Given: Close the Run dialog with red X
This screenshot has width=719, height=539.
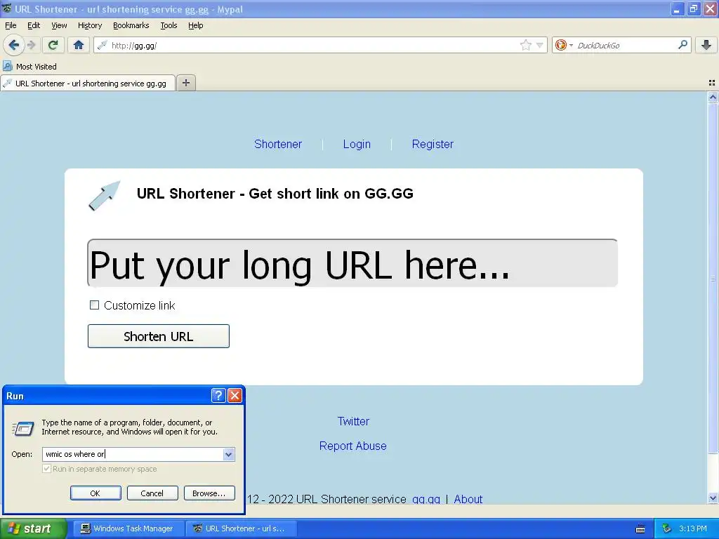Looking at the screenshot, I should tap(235, 396).
